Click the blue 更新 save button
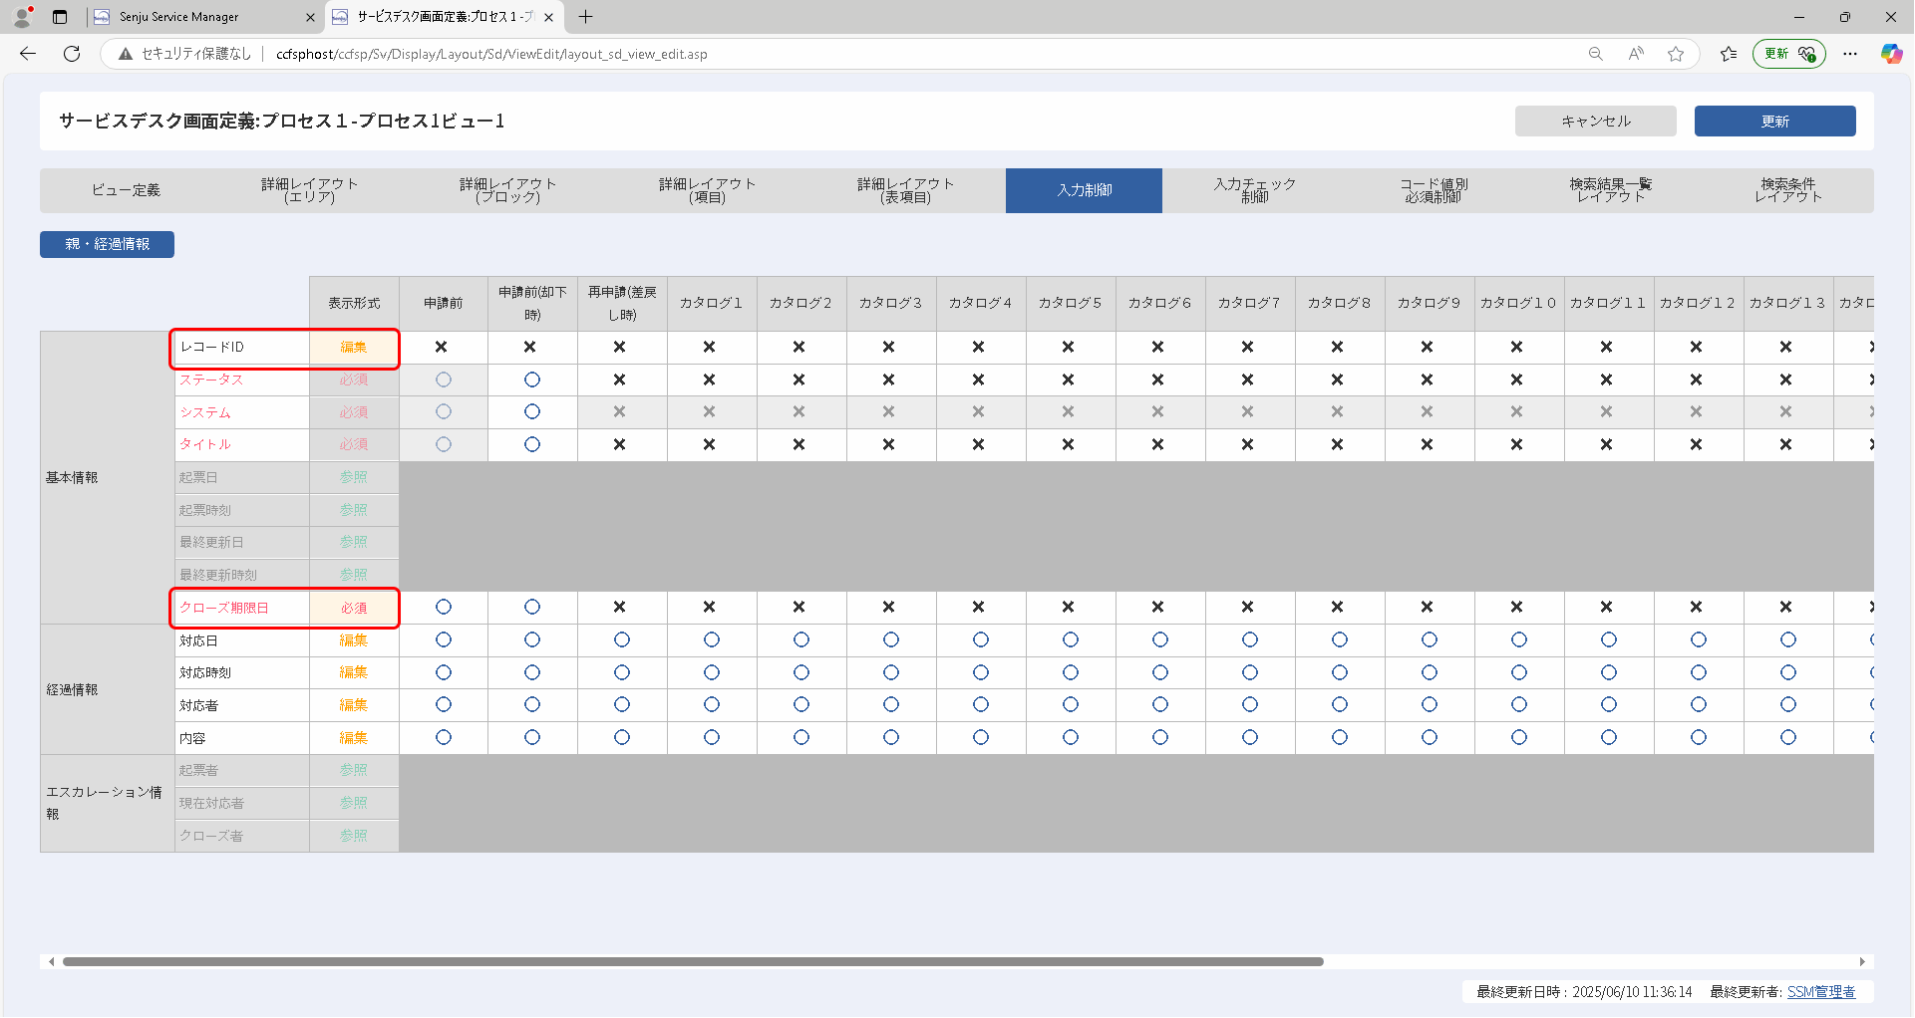This screenshot has width=1915, height=1018. coord(1775,122)
